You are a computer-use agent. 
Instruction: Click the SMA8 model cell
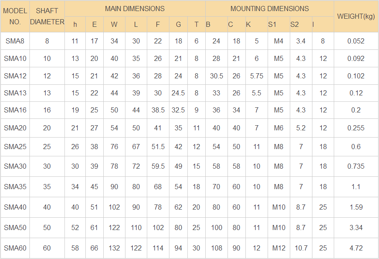15,41
